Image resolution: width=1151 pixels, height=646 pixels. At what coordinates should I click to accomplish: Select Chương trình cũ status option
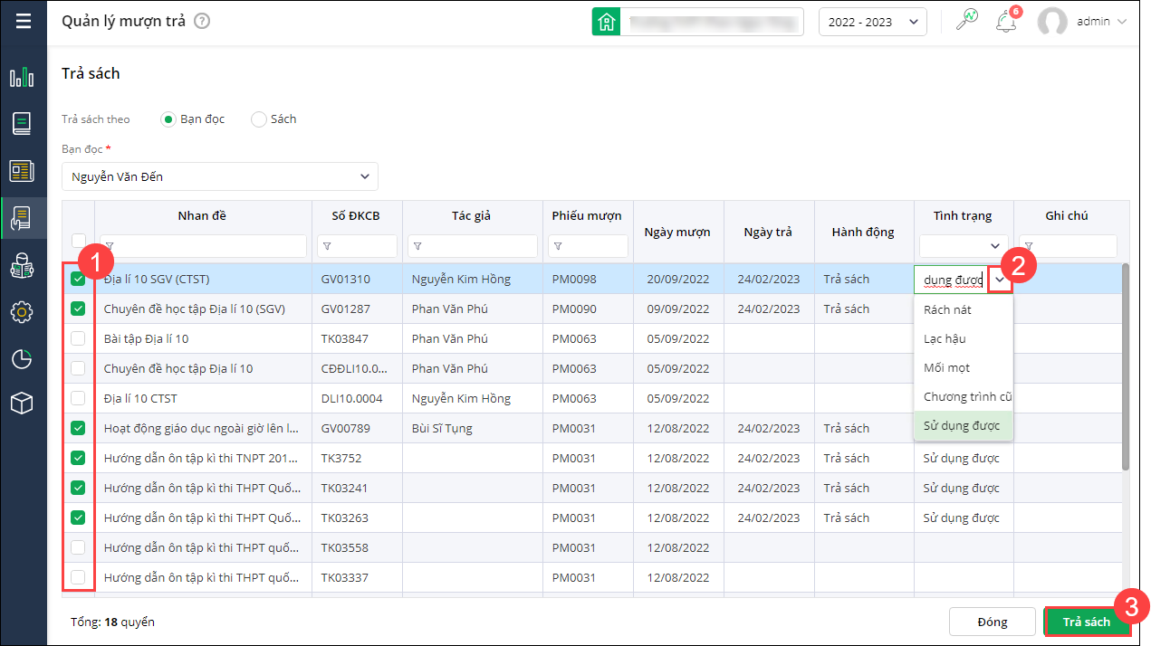click(967, 397)
